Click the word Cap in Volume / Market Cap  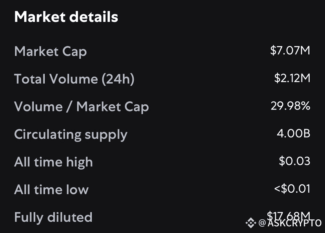point(136,107)
